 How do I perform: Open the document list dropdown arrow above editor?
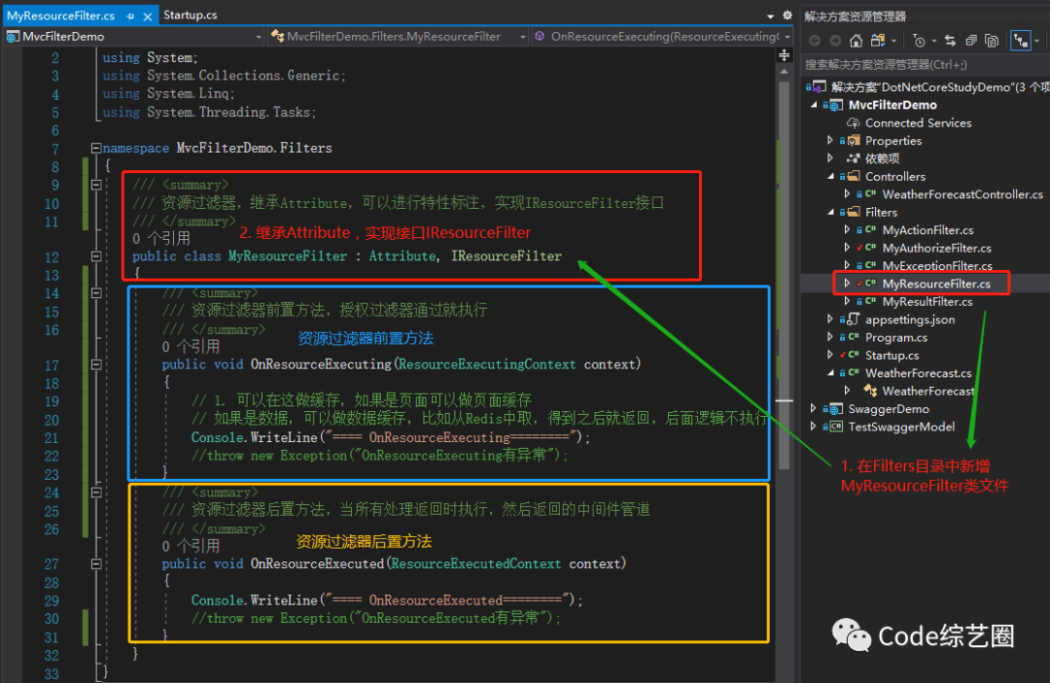pos(770,16)
